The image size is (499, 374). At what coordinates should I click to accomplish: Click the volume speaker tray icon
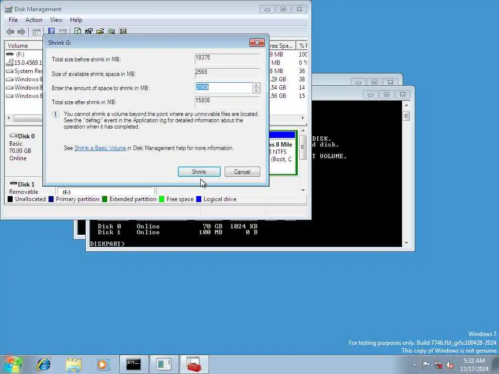(x=450, y=365)
